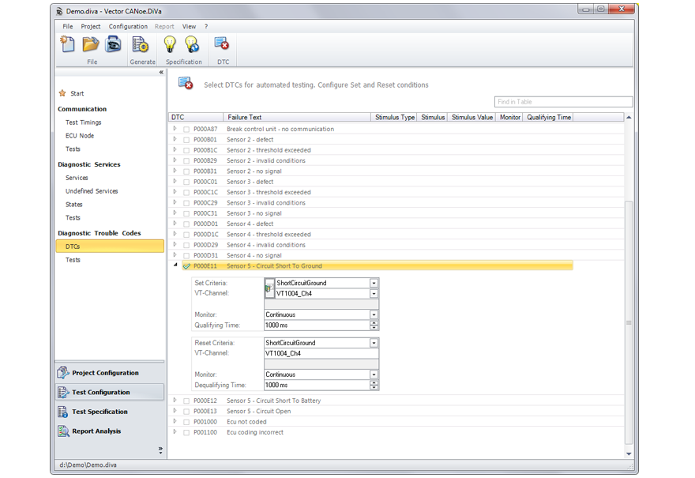Open States under Diagnostic Services
Screen dimensions: 695x478
74,205
